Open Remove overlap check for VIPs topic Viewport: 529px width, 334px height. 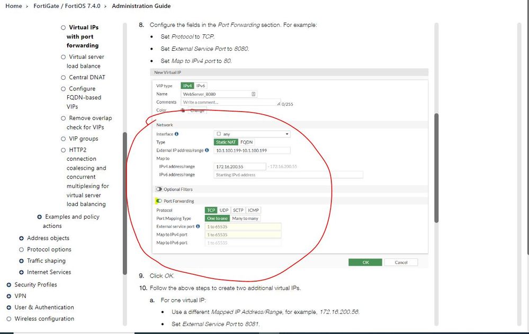(89, 123)
